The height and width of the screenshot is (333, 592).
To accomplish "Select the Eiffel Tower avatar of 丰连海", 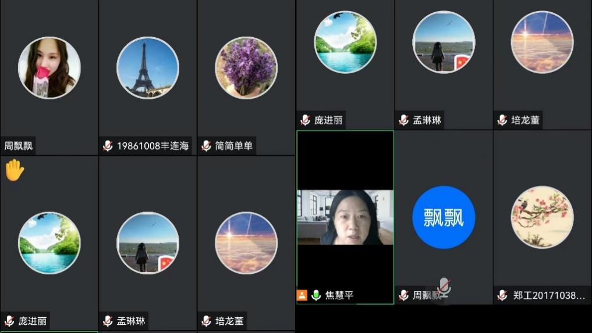I will (x=148, y=67).
